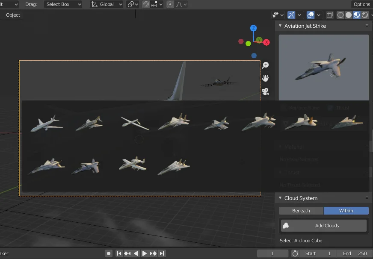
Task: Open the Object menu
Action: 13,15
